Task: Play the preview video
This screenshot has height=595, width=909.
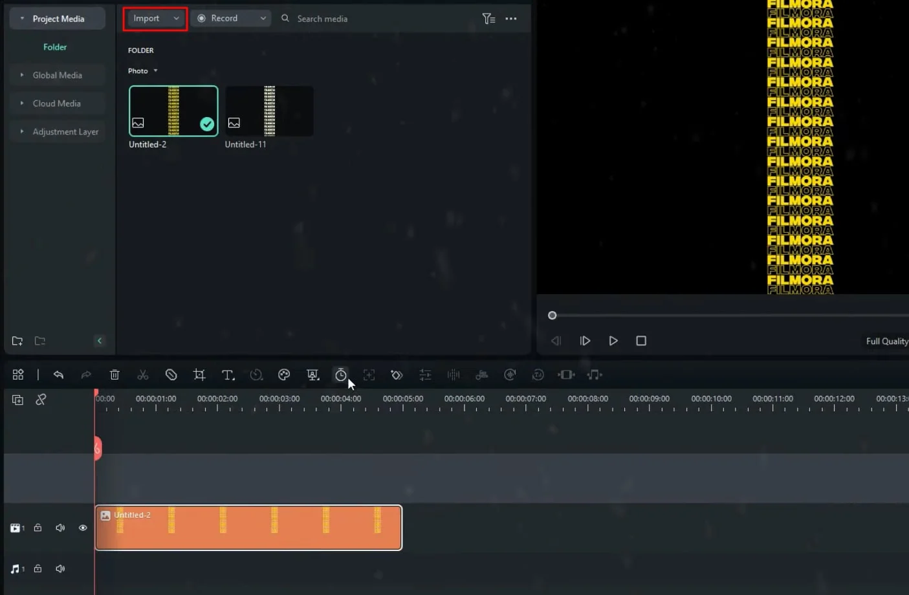Action: [613, 341]
